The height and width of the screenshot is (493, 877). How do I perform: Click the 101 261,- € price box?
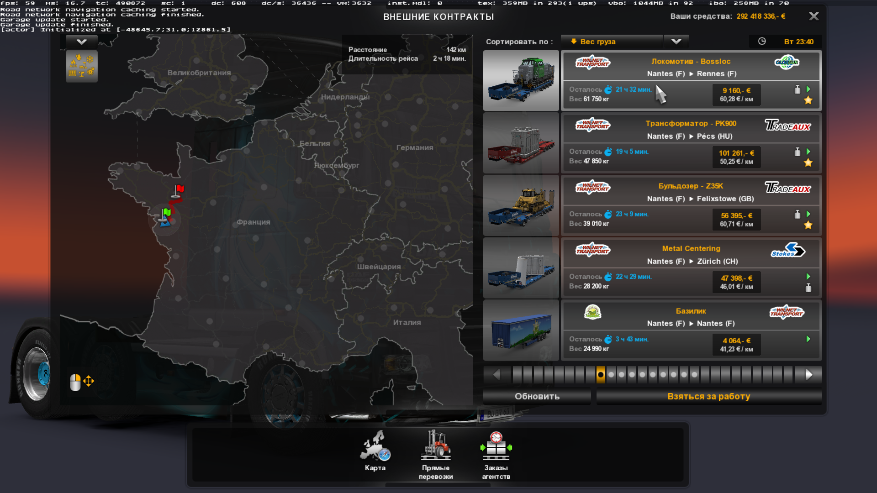click(x=736, y=157)
